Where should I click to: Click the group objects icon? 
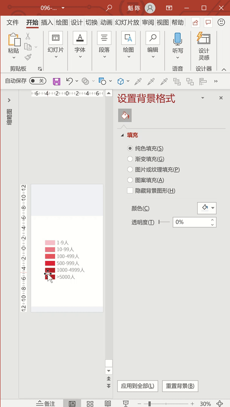[x=190, y=81]
